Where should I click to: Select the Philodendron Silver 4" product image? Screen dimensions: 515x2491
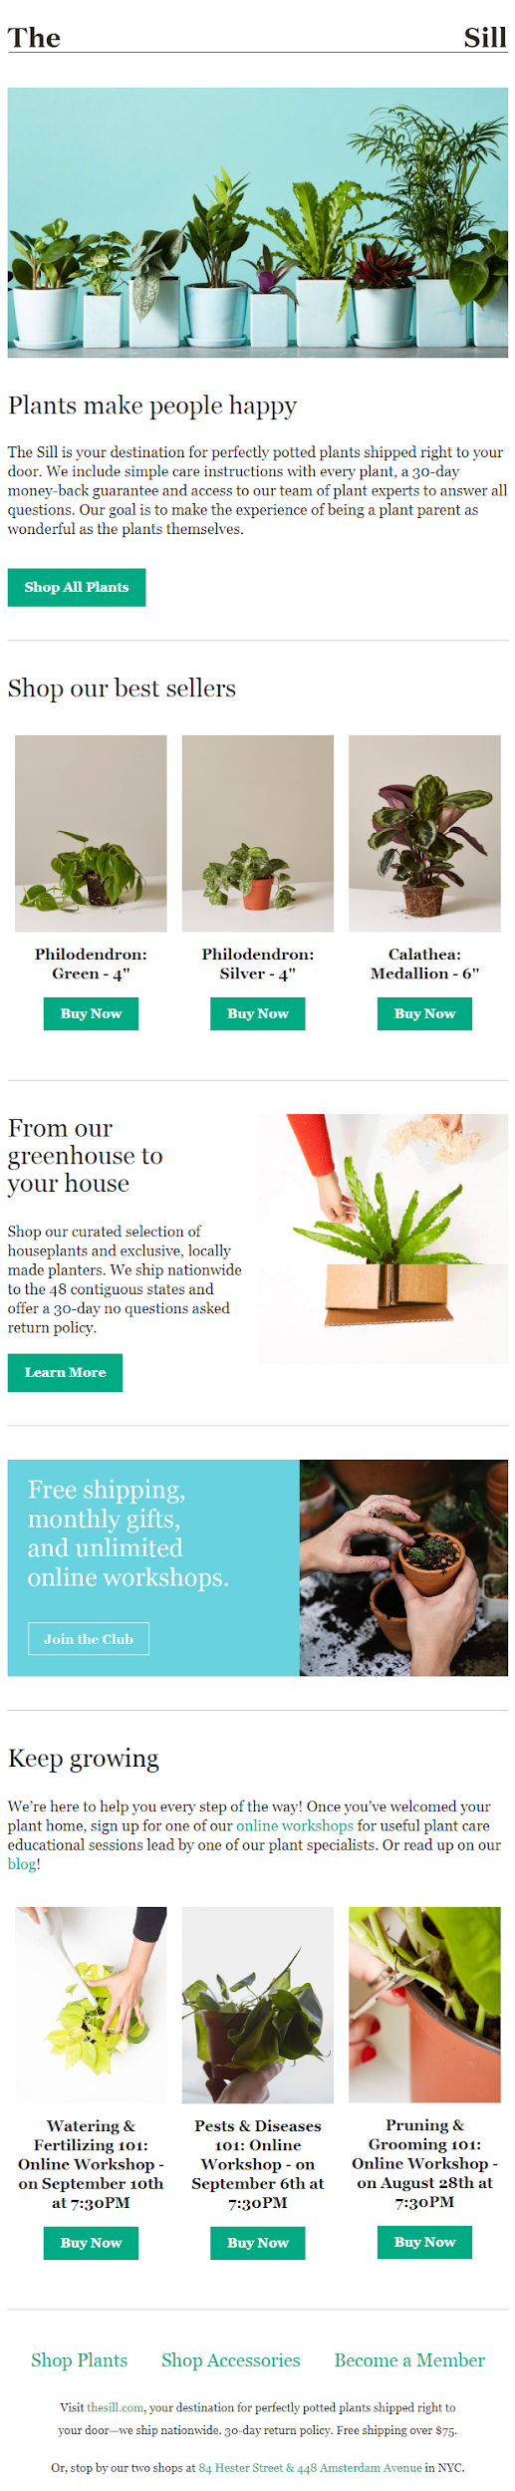tap(258, 833)
